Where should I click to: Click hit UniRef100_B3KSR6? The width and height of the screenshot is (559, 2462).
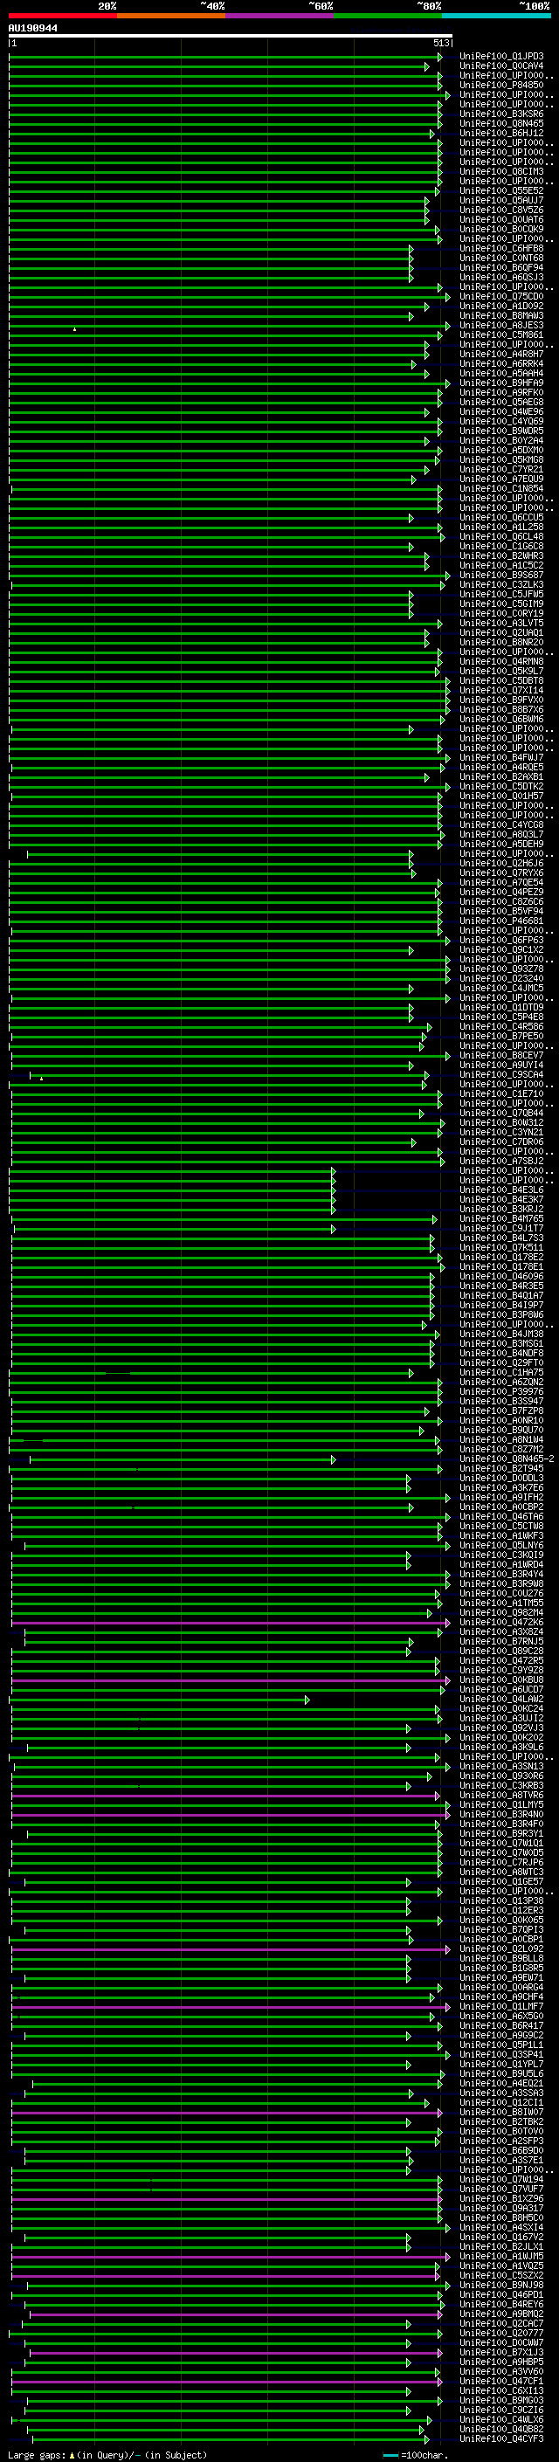501,114
